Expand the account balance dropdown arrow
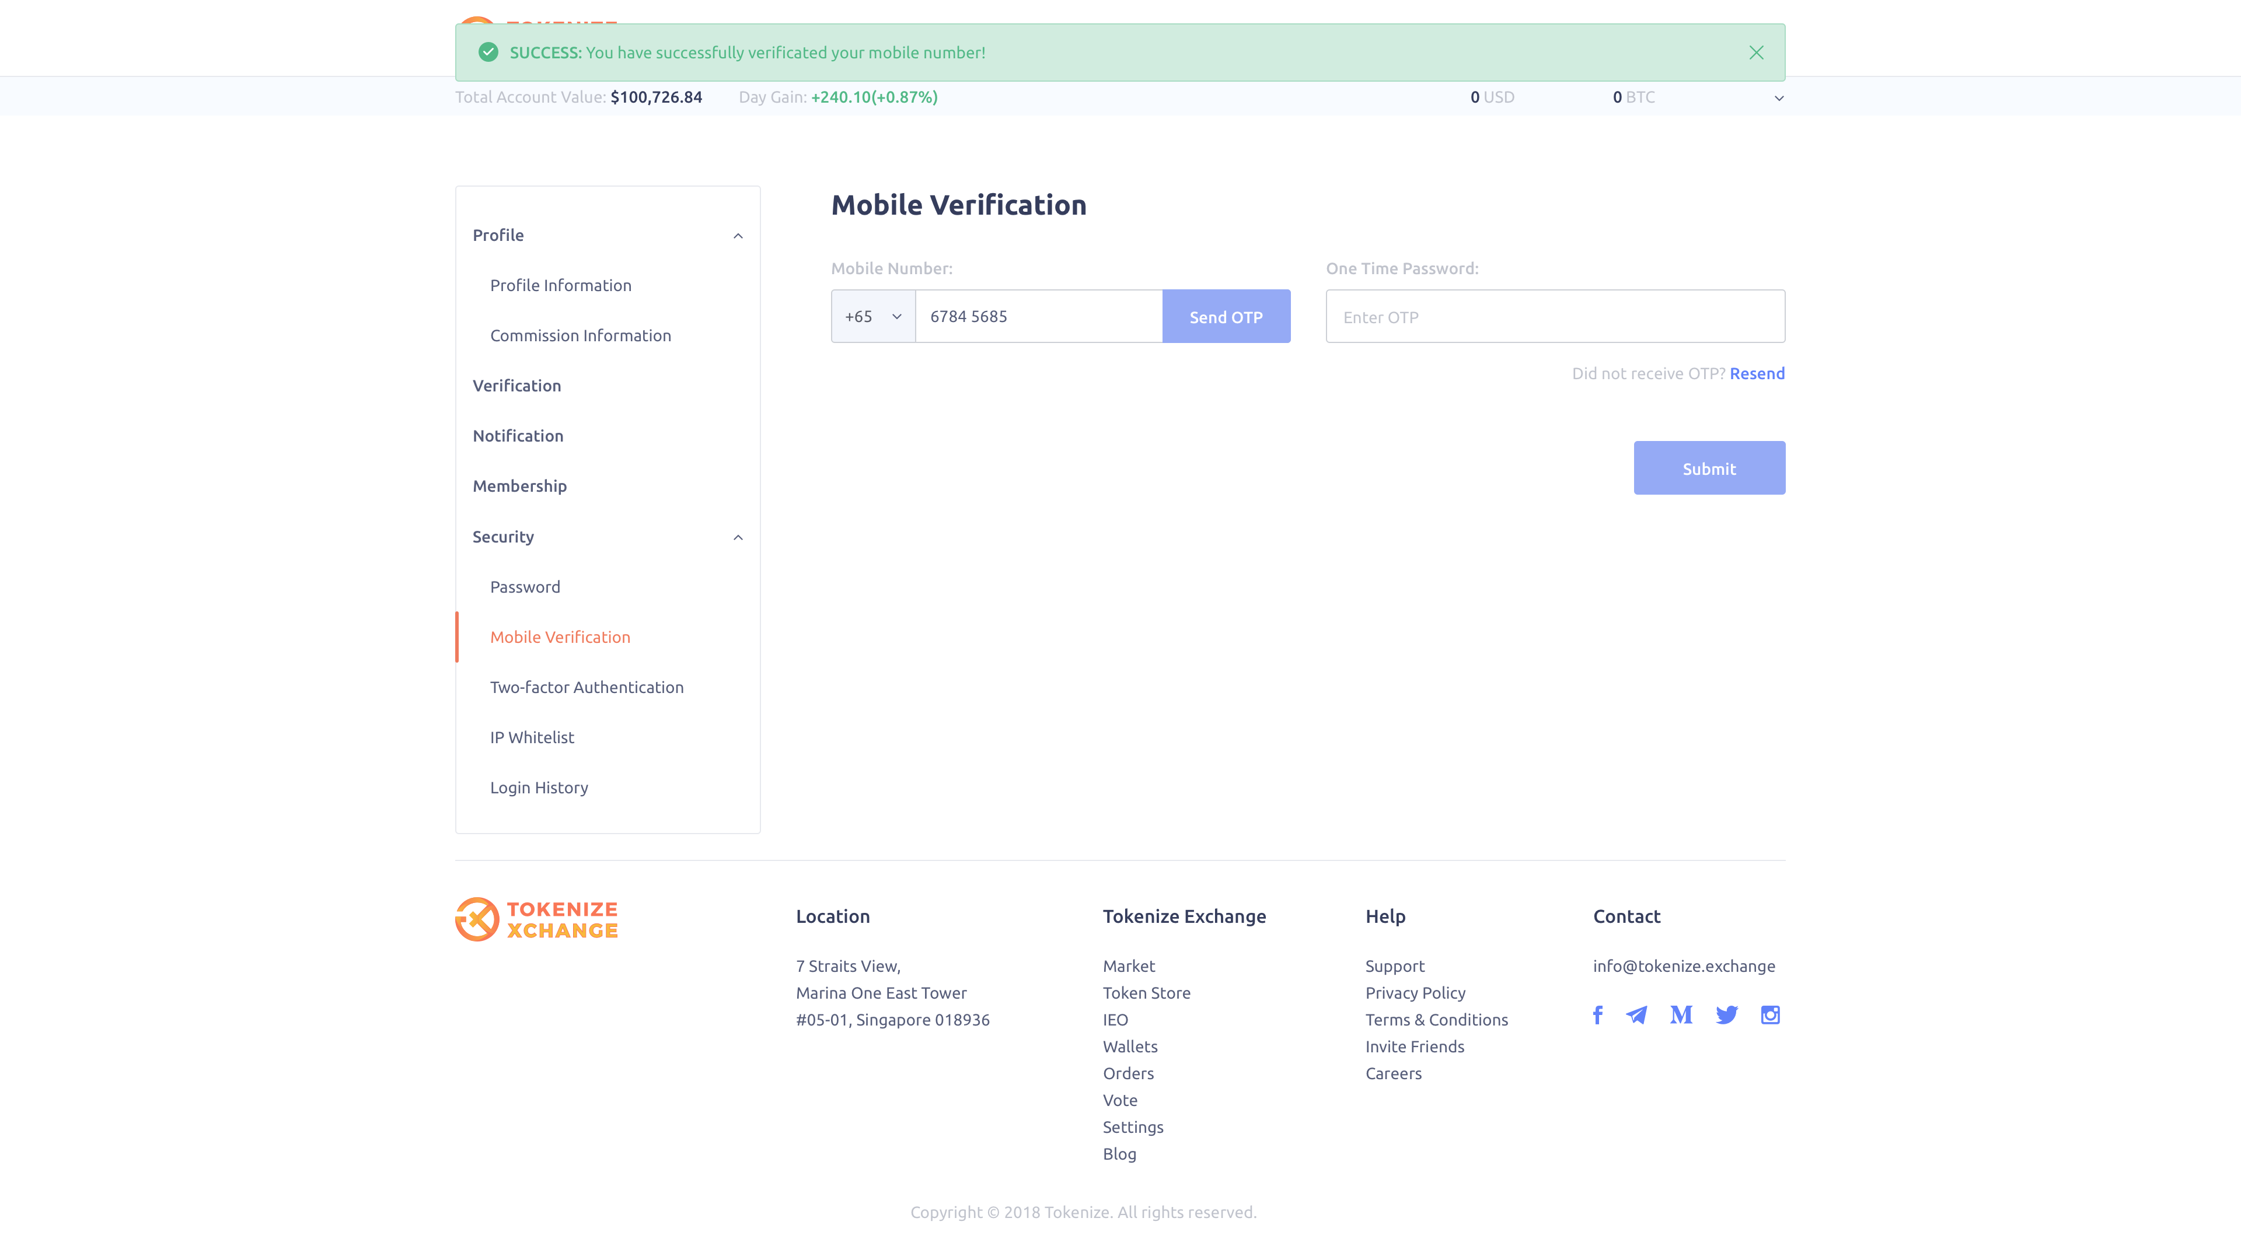This screenshot has height=1260, width=2241. pyautogui.click(x=1778, y=97)
